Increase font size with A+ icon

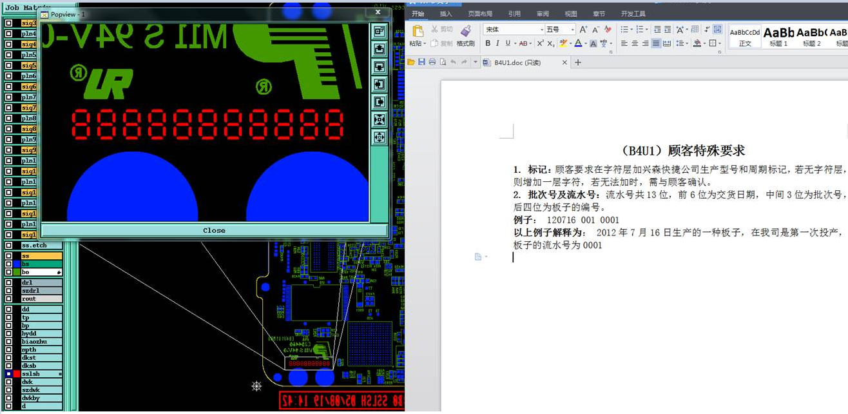pos(583,30)
